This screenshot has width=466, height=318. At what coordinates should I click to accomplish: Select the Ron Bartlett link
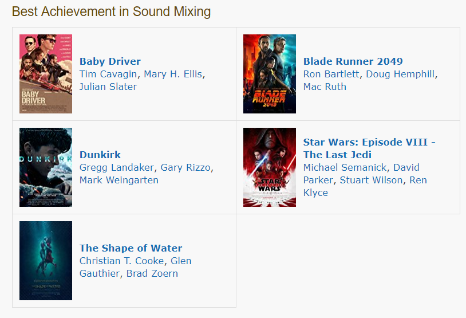click(x=331, y=74)
